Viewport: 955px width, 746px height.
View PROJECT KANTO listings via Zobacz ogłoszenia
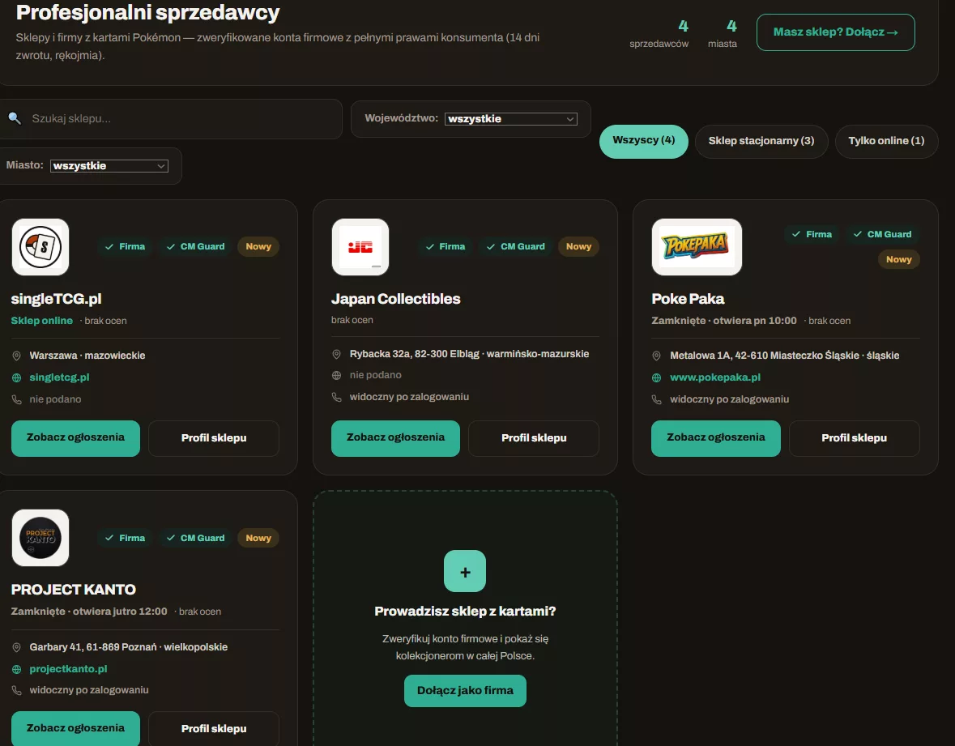(x=75, y=728)
